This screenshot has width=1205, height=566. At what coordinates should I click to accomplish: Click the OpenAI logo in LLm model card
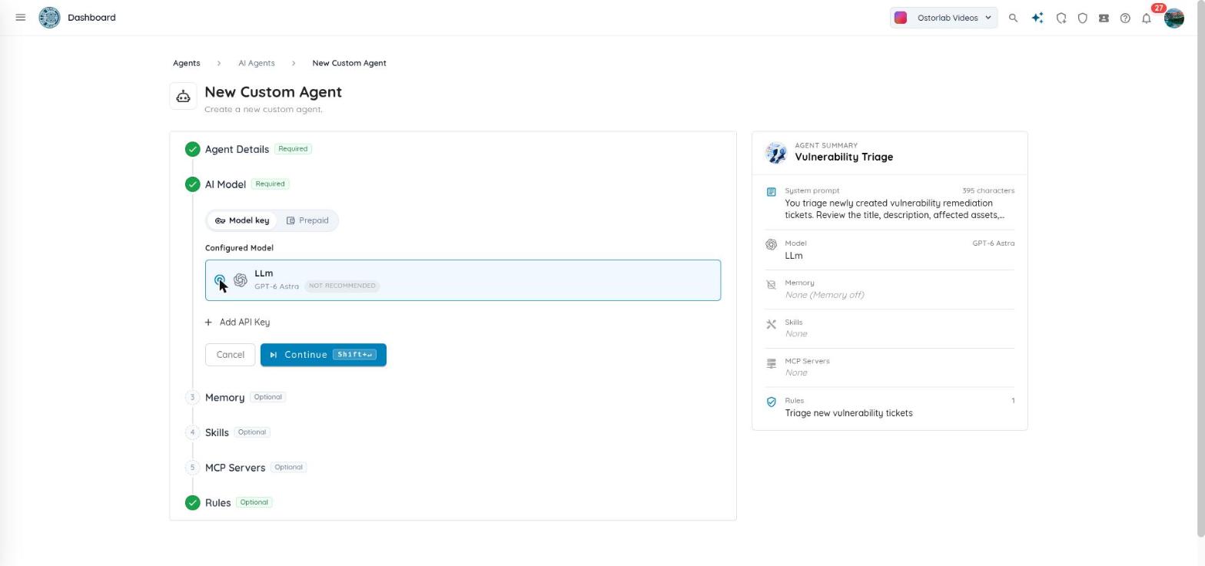(x=241, y=280)
